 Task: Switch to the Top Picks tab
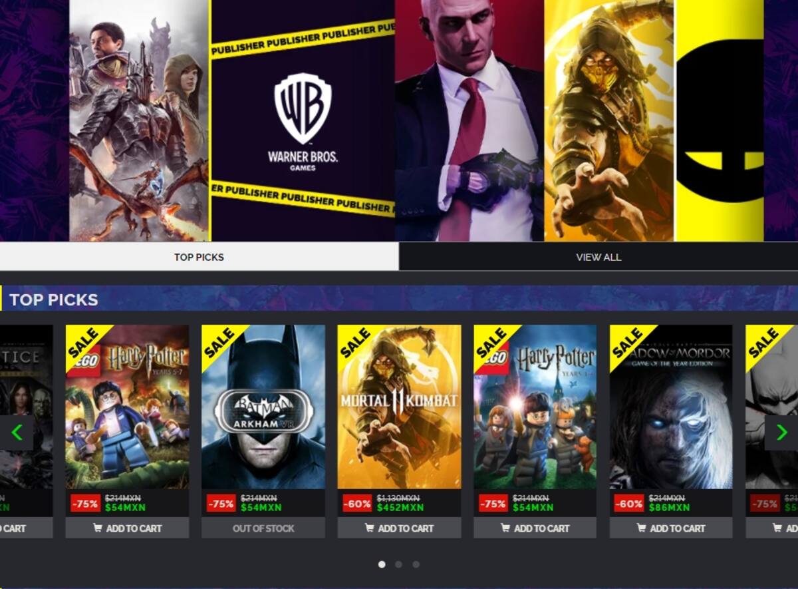(199, 257)
